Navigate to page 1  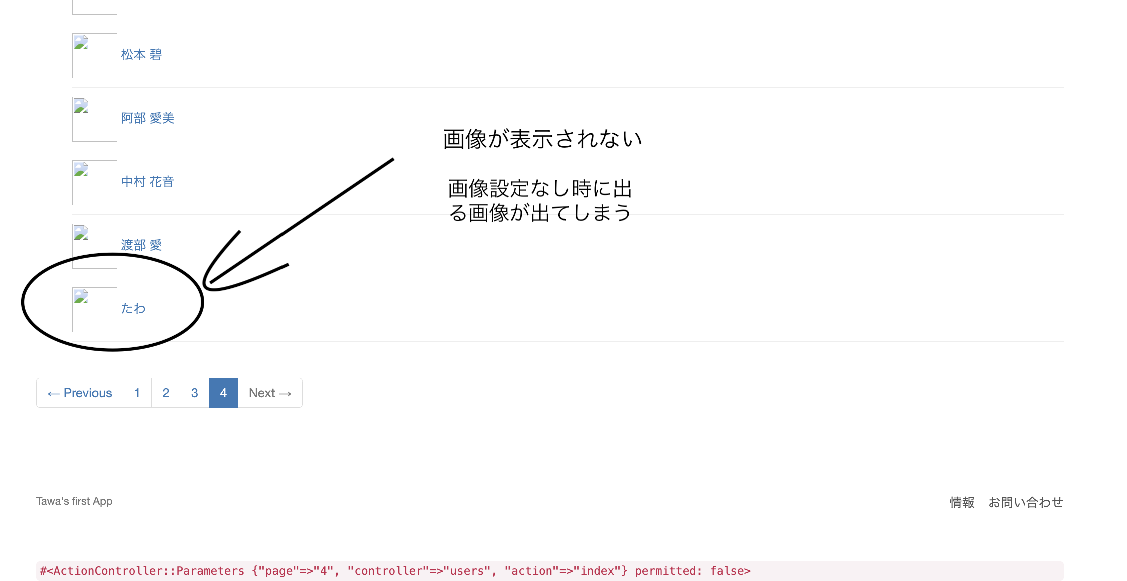137,393
